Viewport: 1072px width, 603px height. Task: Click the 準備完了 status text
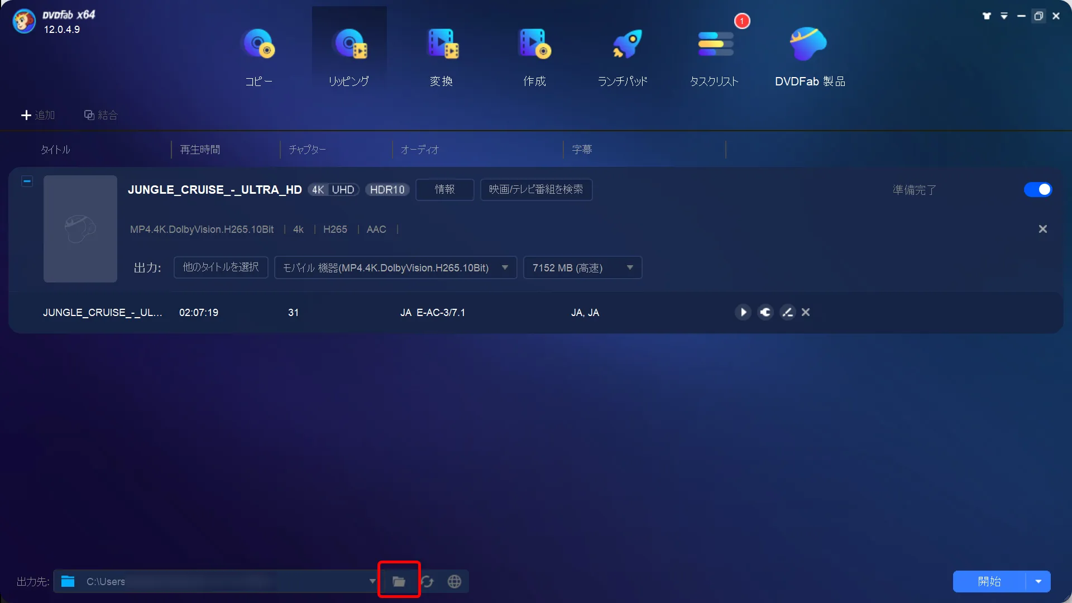915,190
